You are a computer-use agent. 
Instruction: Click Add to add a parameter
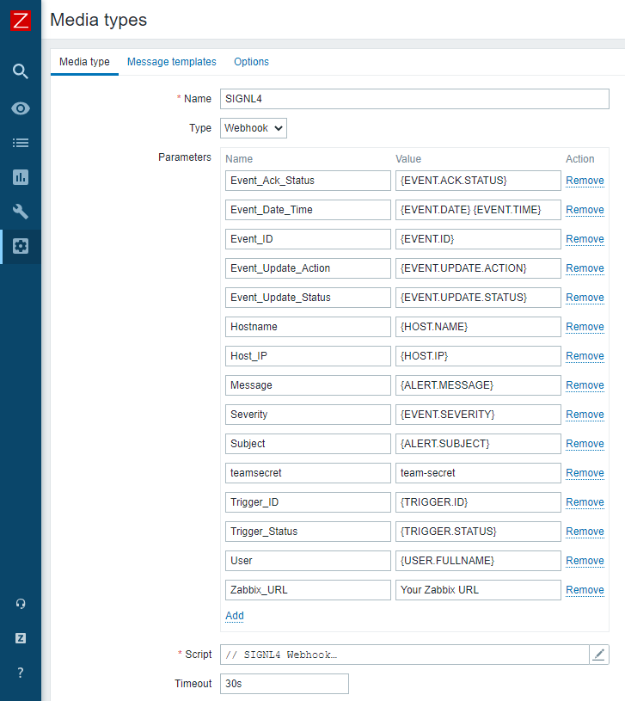(235, 616)
